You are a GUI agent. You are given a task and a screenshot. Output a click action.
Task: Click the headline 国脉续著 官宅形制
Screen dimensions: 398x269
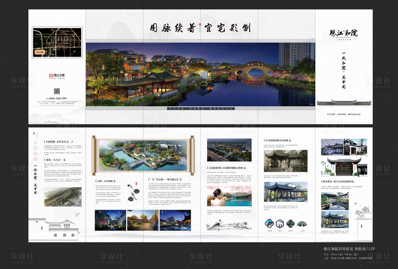pyautogui.click(x=200, y=28)
